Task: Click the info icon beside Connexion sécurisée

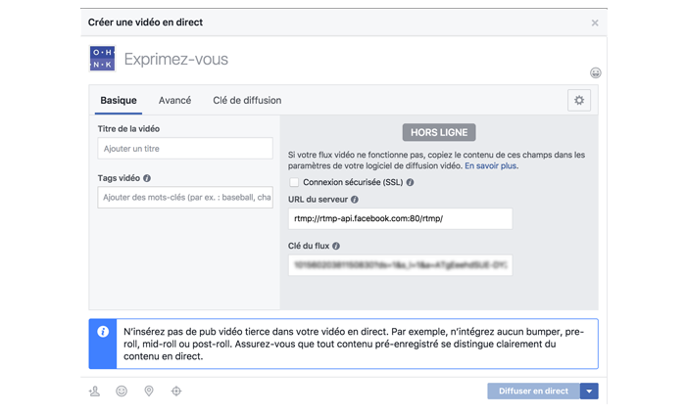Action: pyautogui.click(x=410, y=183)
